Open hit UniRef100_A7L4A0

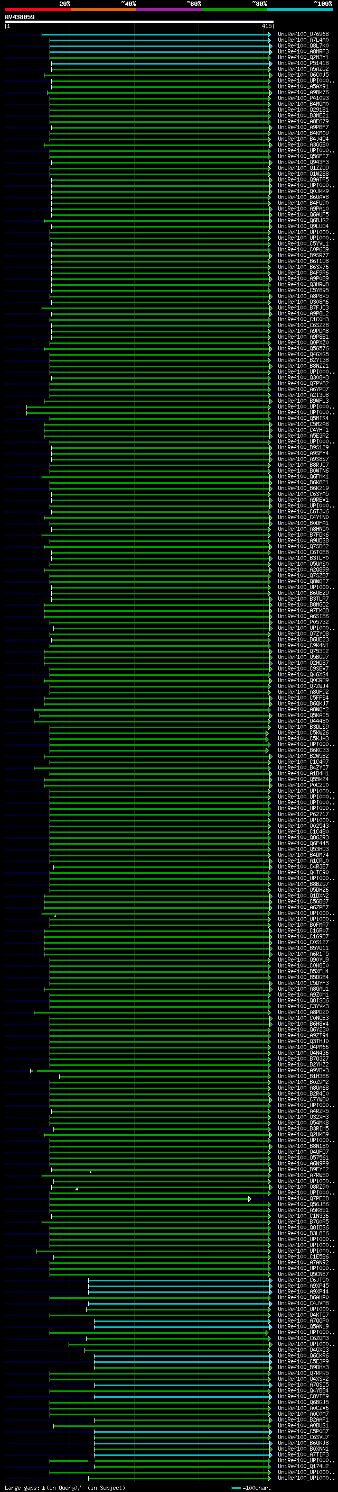click(303, 40)
